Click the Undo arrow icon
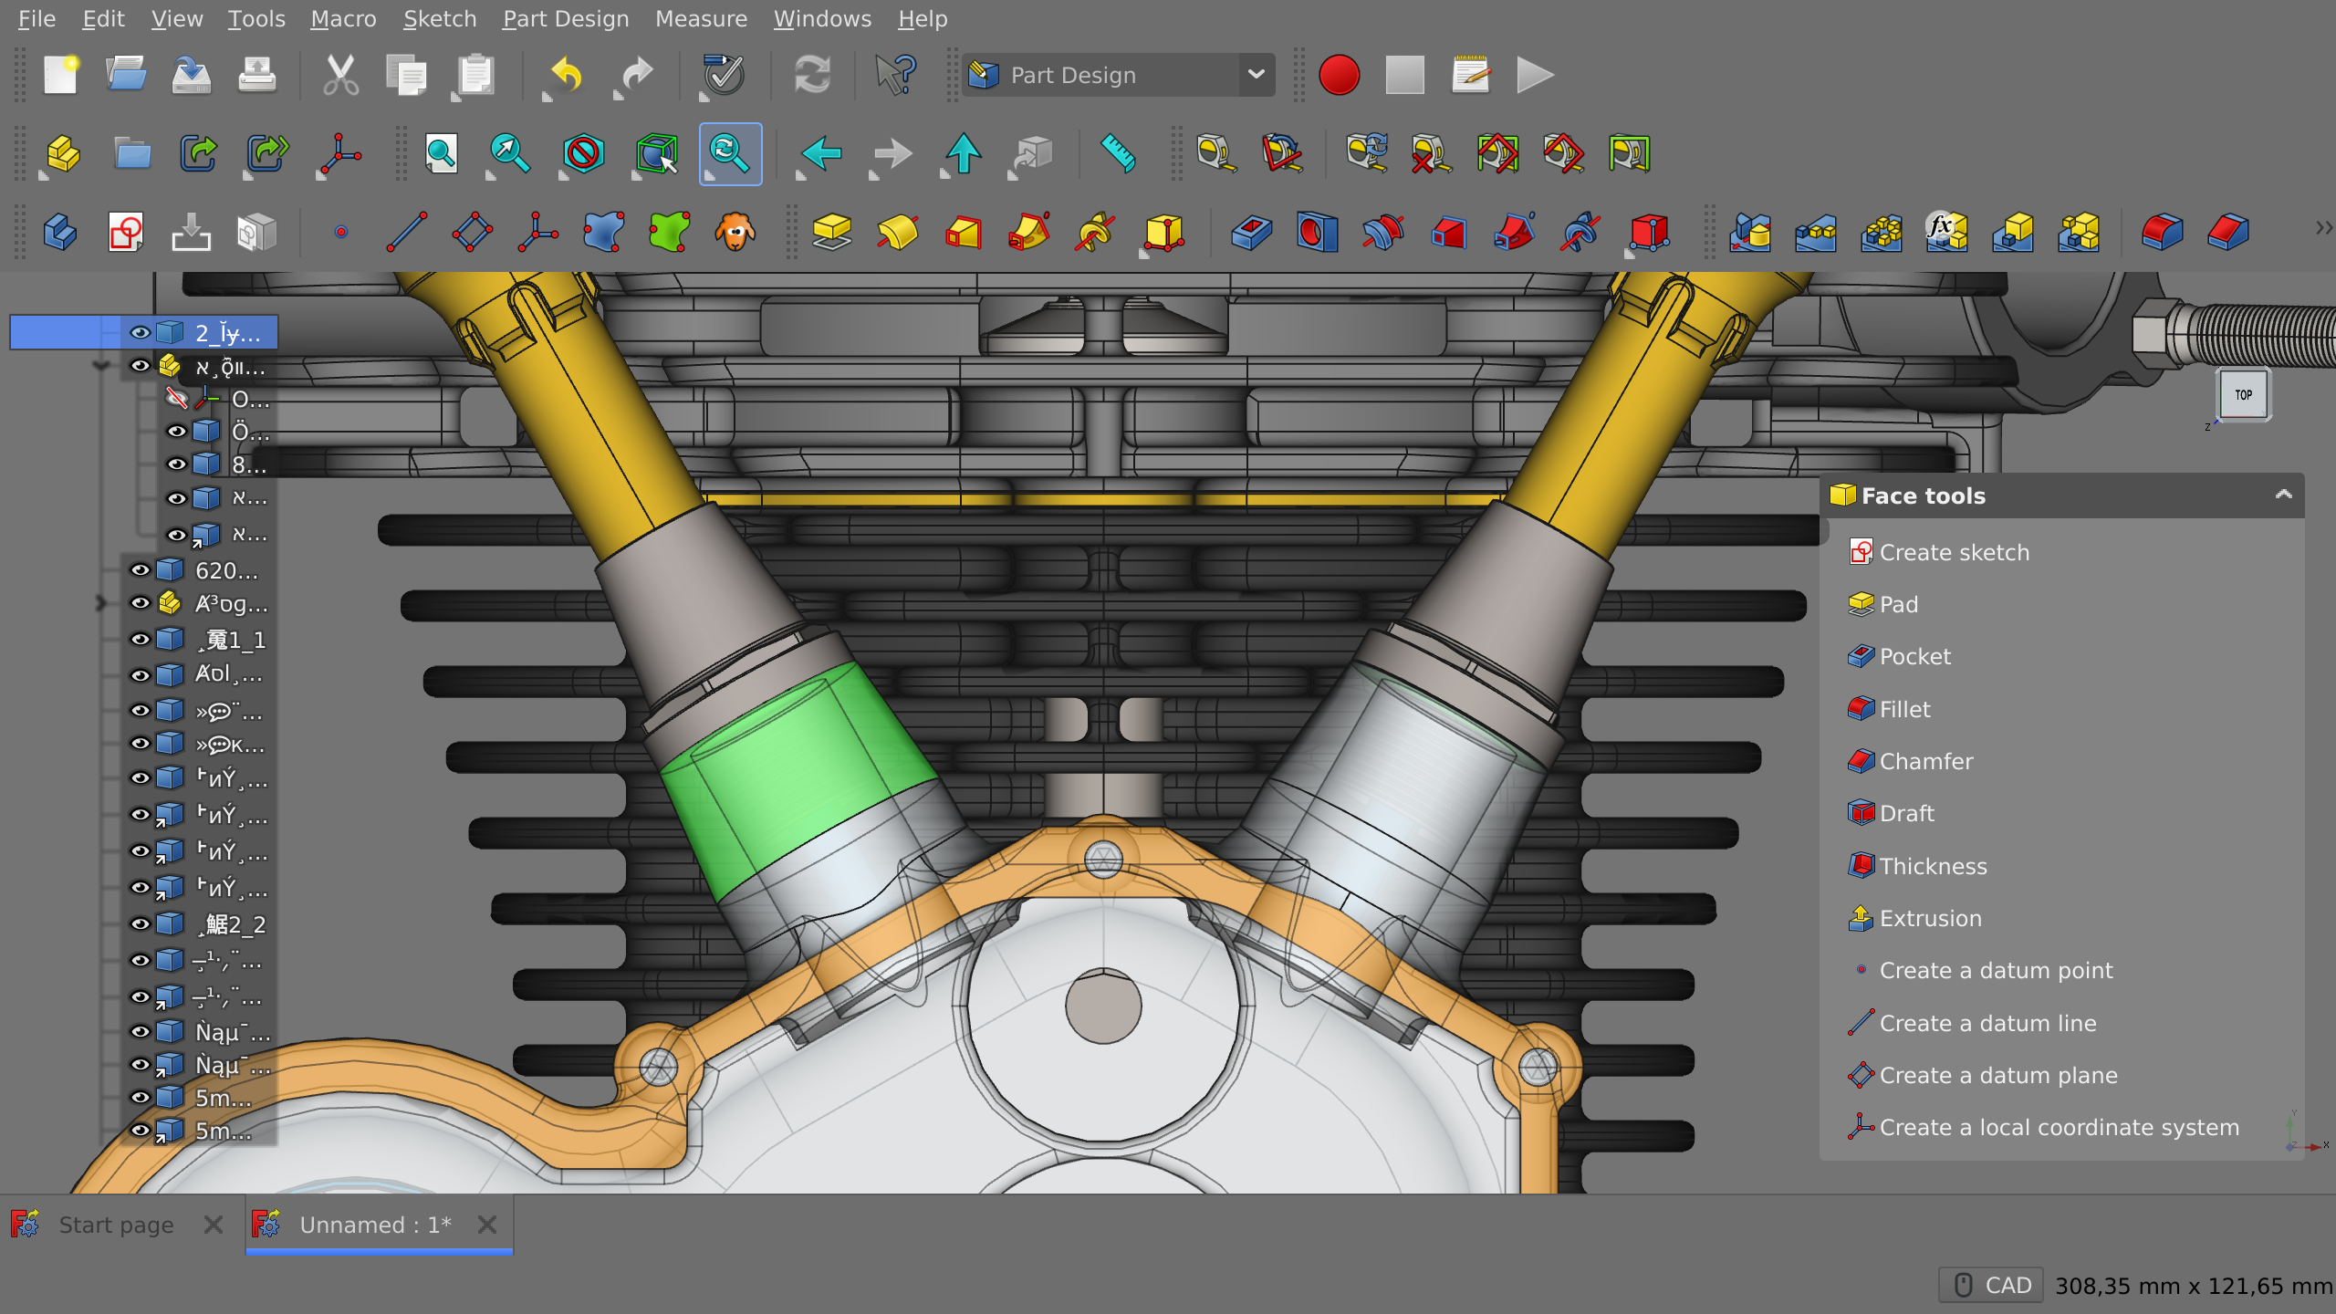Image resolution: width=2336 pixels, height=1314 pixels. [x=566, y=75]
